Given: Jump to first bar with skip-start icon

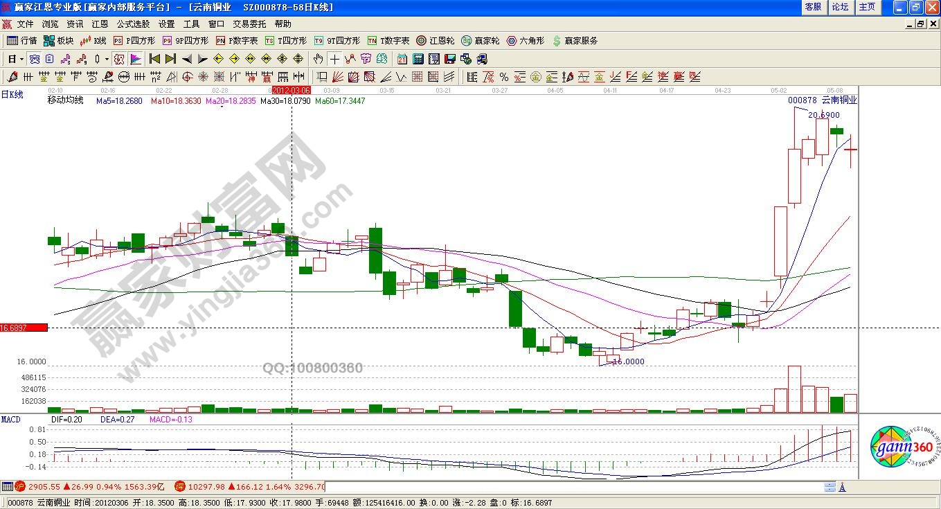Looking at the screenshot, I should (x=154, y=59).
